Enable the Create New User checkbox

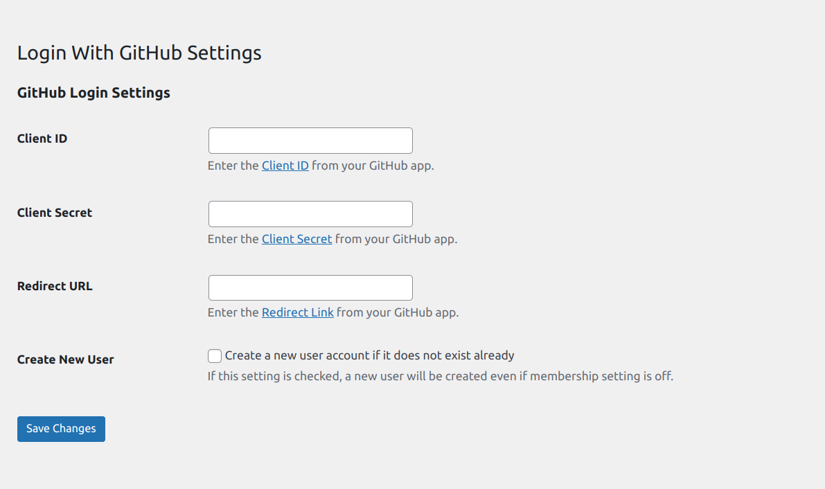(215, 356)
